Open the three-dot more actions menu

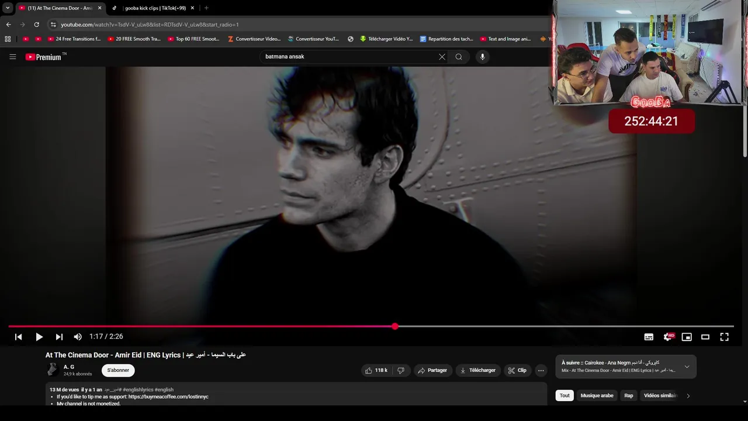(541, 370)
